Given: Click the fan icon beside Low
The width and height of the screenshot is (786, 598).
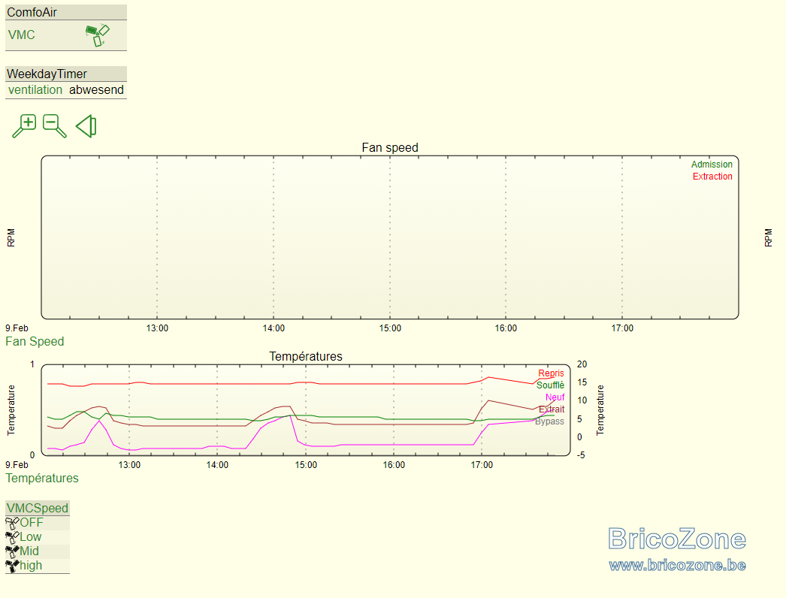Looking at the screenshot, I should click(x=12, y=537).
